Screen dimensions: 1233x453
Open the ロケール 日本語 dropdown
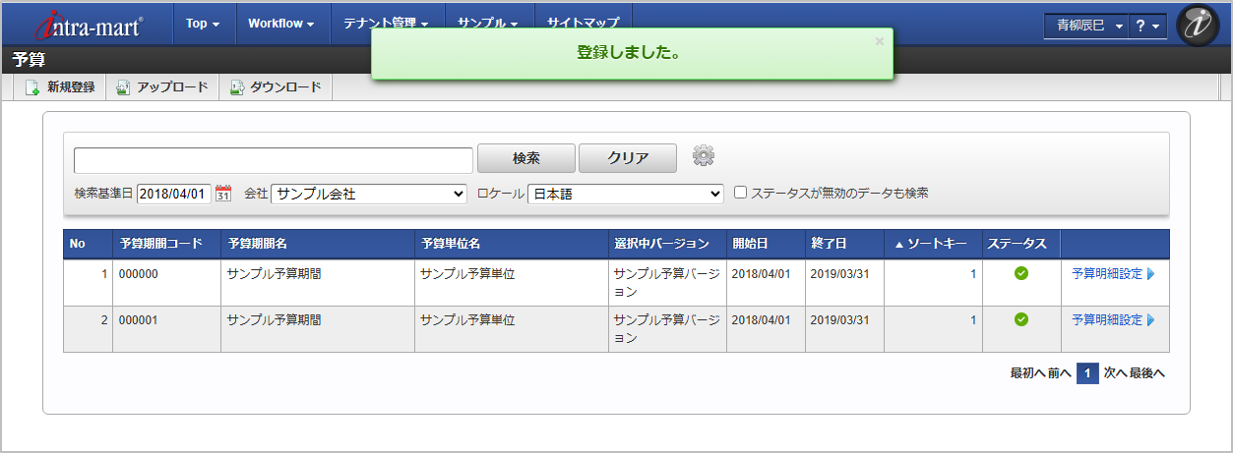point(626,194)
